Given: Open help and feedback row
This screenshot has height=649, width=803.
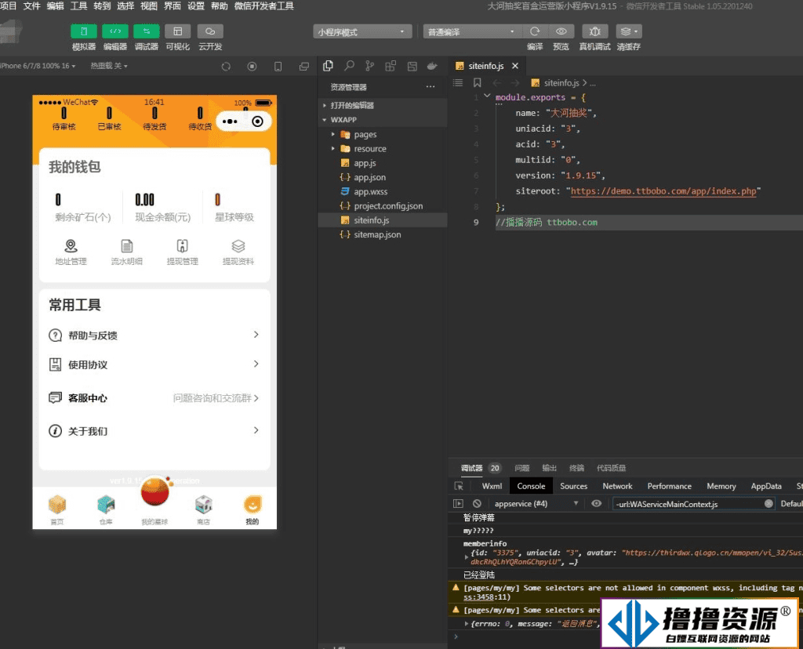Looking at the screenshot, I should click(154, 335).
